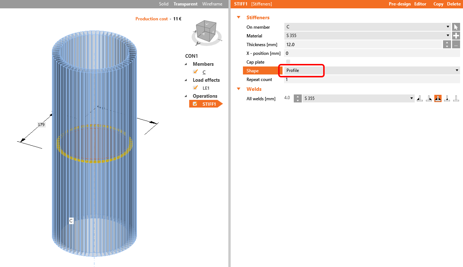The height and width of the screenshot is (267, 463).
Task: Collapse the Welds section
Action: click(239, 89)
